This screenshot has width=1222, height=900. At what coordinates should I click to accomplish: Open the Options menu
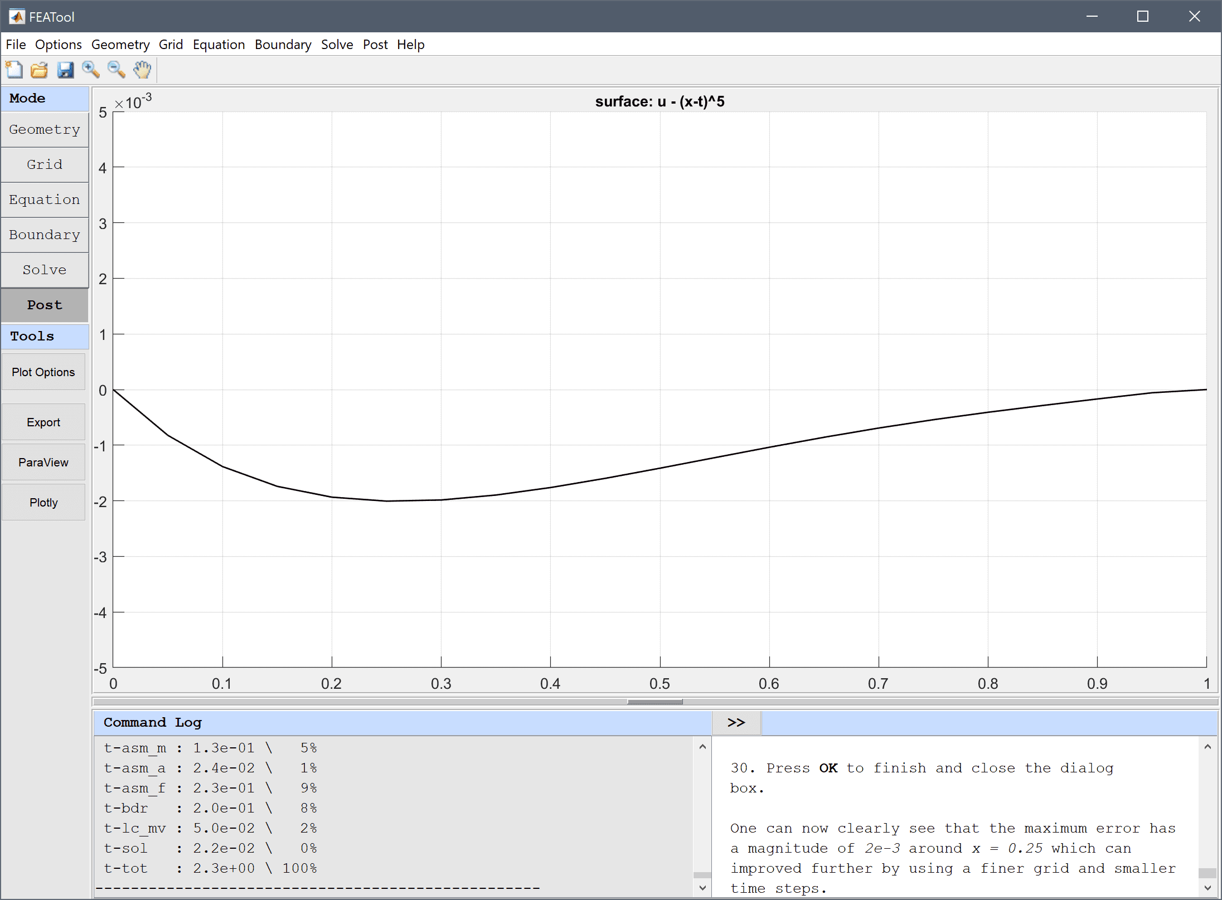[59, 45]
